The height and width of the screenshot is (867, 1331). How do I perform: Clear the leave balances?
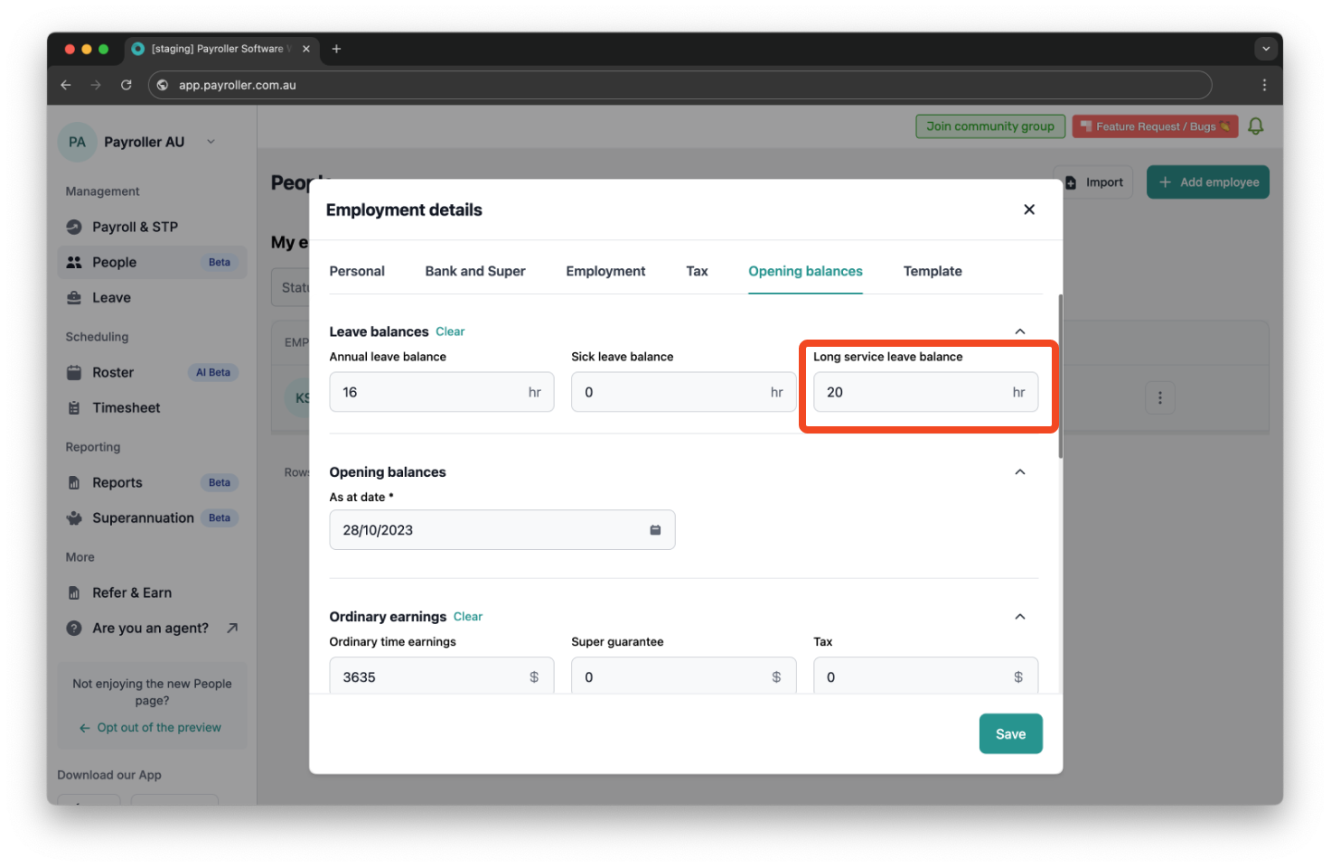[x=450, y=331]
